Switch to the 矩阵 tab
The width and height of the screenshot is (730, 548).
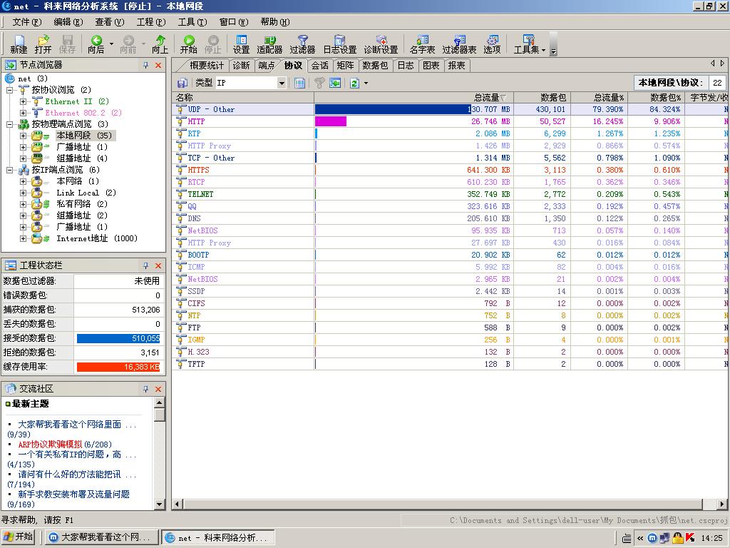tap(345, 66)
